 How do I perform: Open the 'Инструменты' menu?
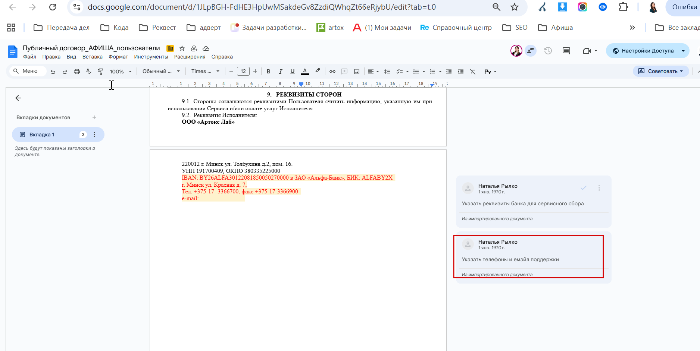click(151, 57)
